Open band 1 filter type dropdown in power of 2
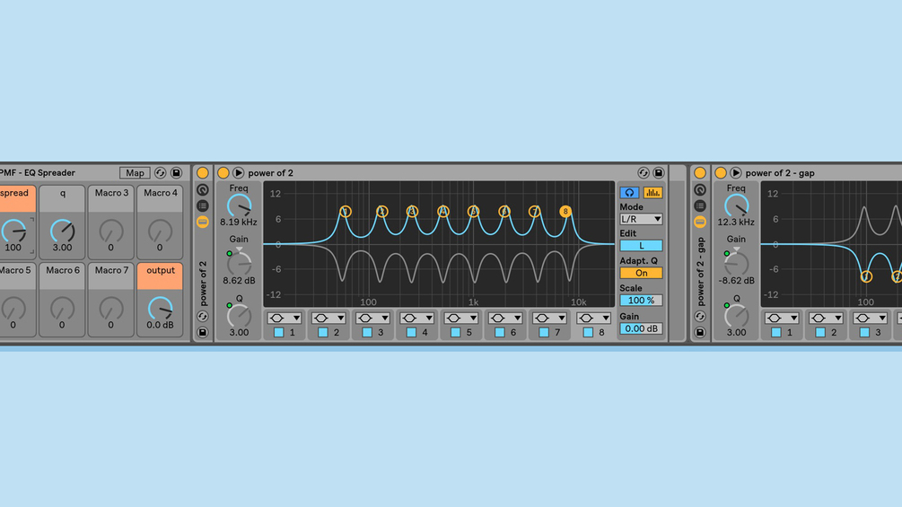The width and height of the screenshot is (902, 507). [285, 318]
